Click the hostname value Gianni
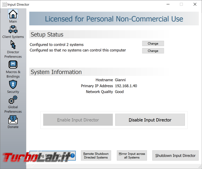The image size is (202, 169). click(x=120, y=80)
